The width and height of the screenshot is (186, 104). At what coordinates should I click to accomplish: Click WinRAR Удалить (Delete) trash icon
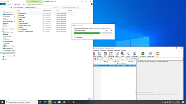pos(117,55)
